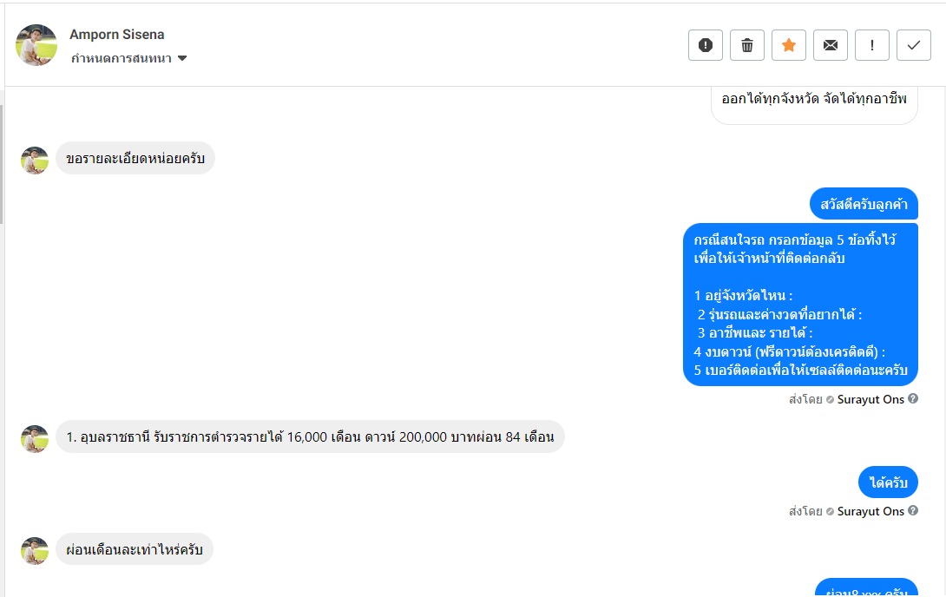The height and width of the screenshot is (597, 946).
Task: Open Surayut Ons under the five-question message
Action: click(x=870, y=399)
